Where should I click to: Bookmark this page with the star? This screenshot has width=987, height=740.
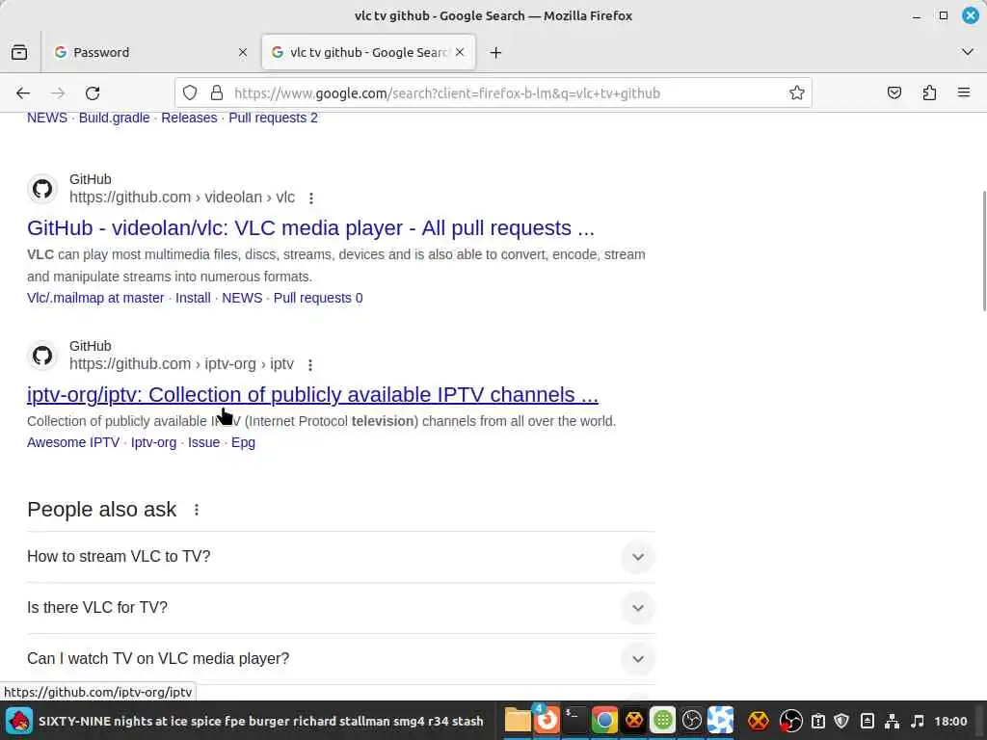797,93
